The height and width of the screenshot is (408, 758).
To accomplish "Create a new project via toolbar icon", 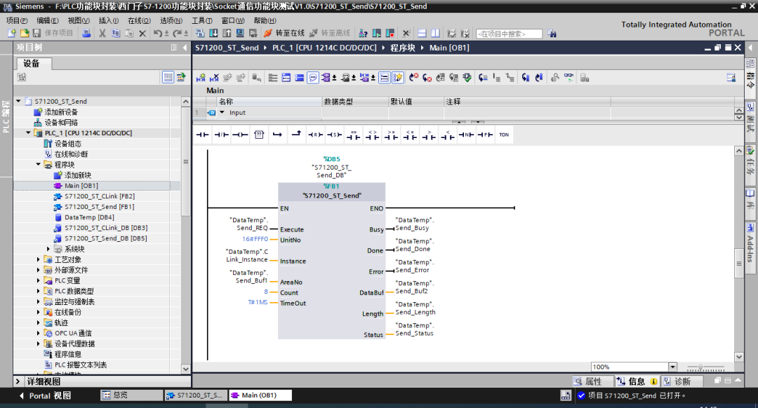I will click(12, 34).
